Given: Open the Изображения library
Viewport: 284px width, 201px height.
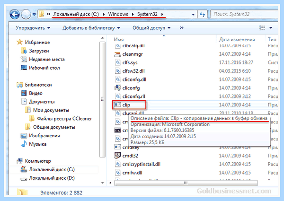Looking at the screenshot, I should tap(44, 136).
